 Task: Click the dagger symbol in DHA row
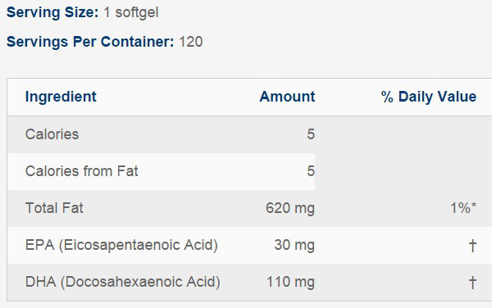point(472,283)
